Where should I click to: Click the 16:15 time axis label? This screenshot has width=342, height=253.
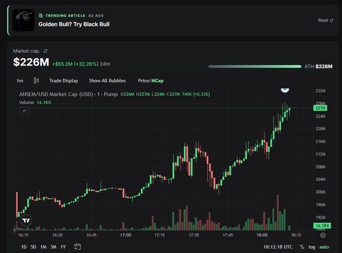(23, 235)
